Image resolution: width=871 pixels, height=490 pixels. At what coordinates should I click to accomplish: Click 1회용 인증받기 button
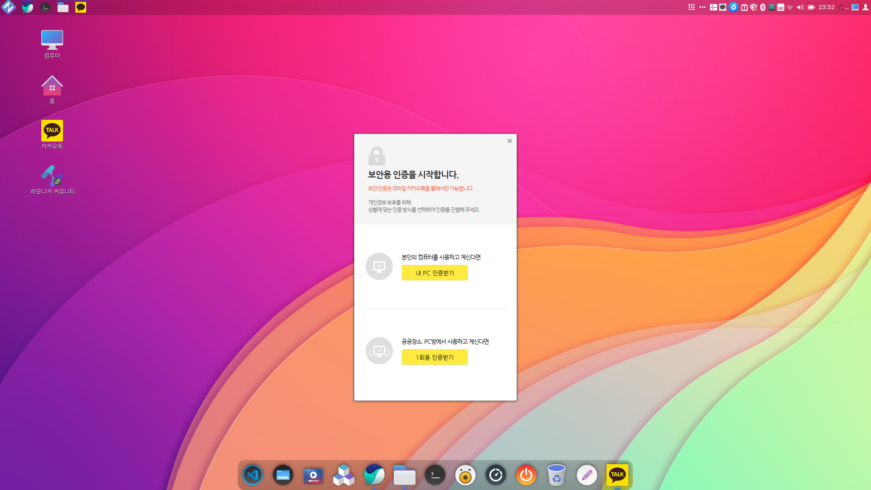(x=434, y=357)
